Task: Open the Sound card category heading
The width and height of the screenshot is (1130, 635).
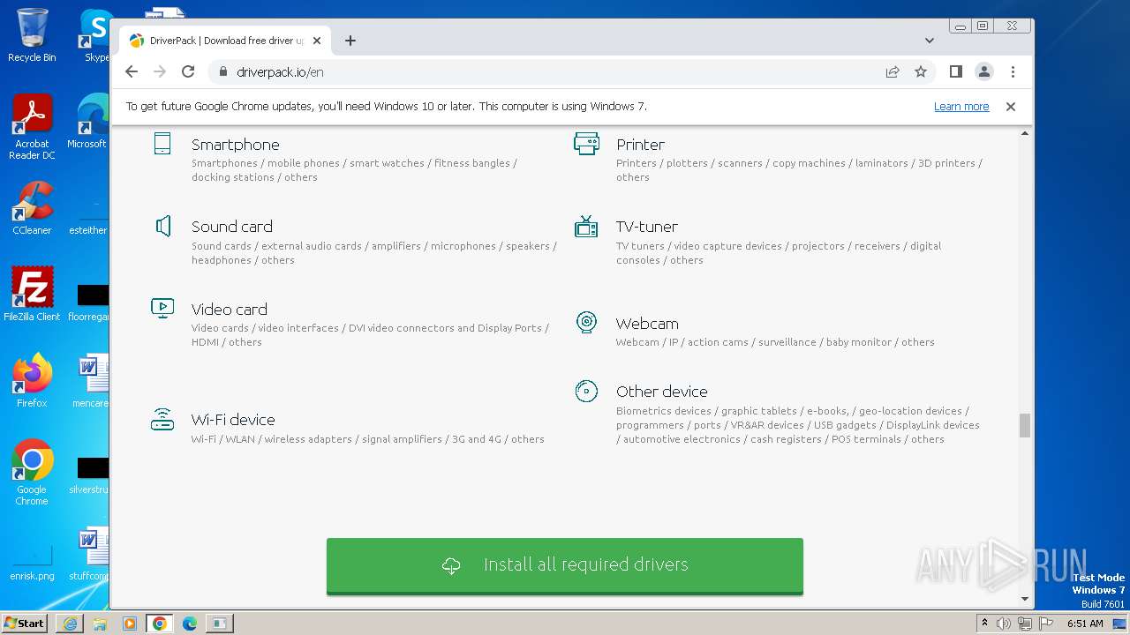Action: tap(231, 227)
